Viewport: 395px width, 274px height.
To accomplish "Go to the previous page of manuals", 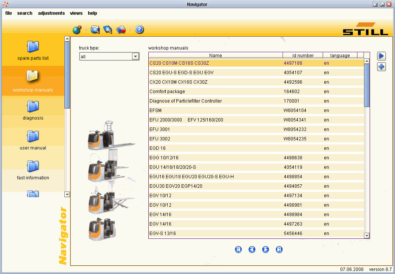I will pyautogui.click(x=252, y=249).
